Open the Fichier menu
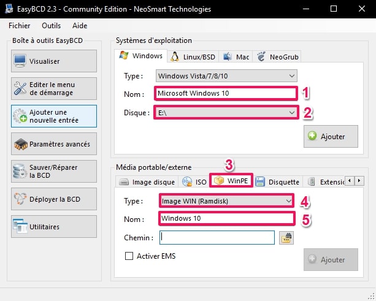 coord(20,26)
